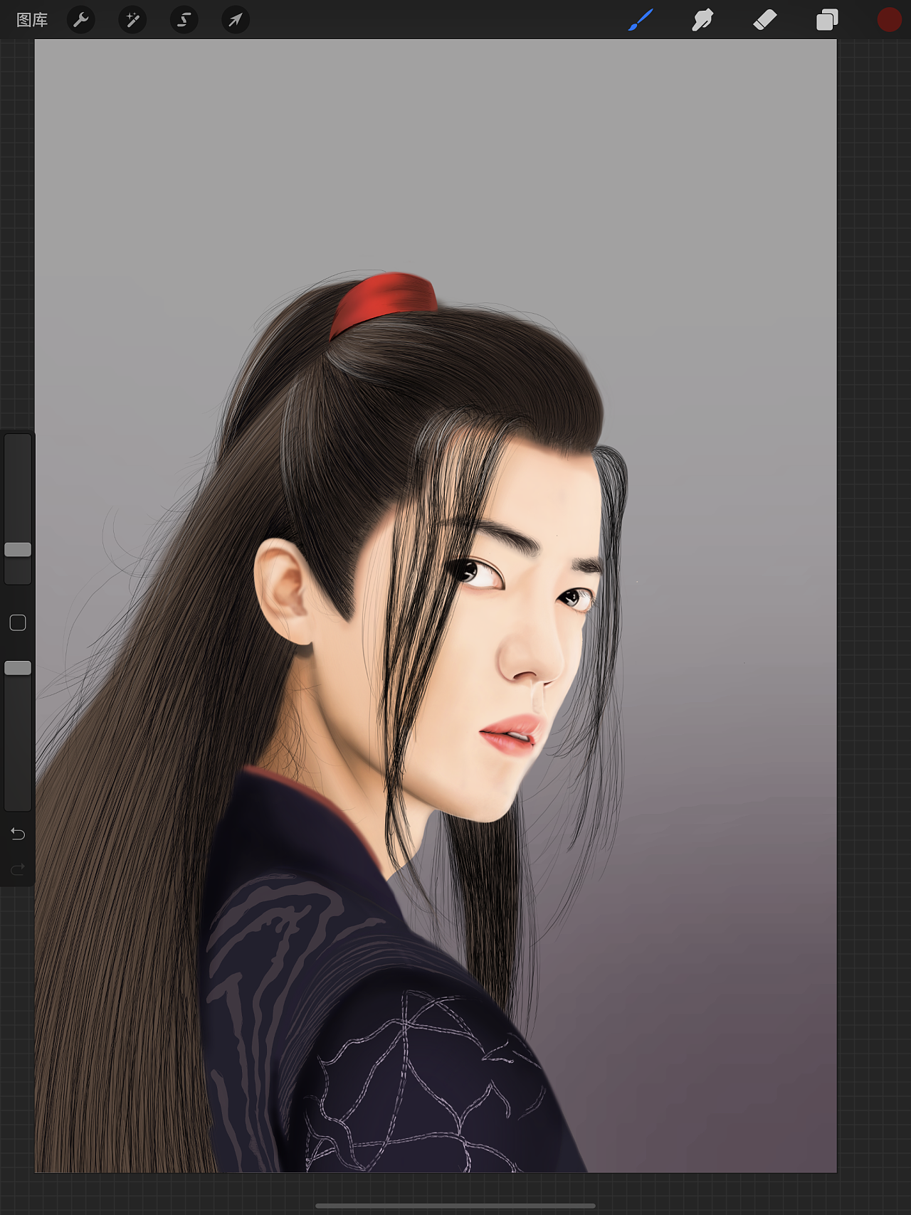This screenshot has height=1215, width=911.
Task: Redo the last undone action
Action: point(18,869)
